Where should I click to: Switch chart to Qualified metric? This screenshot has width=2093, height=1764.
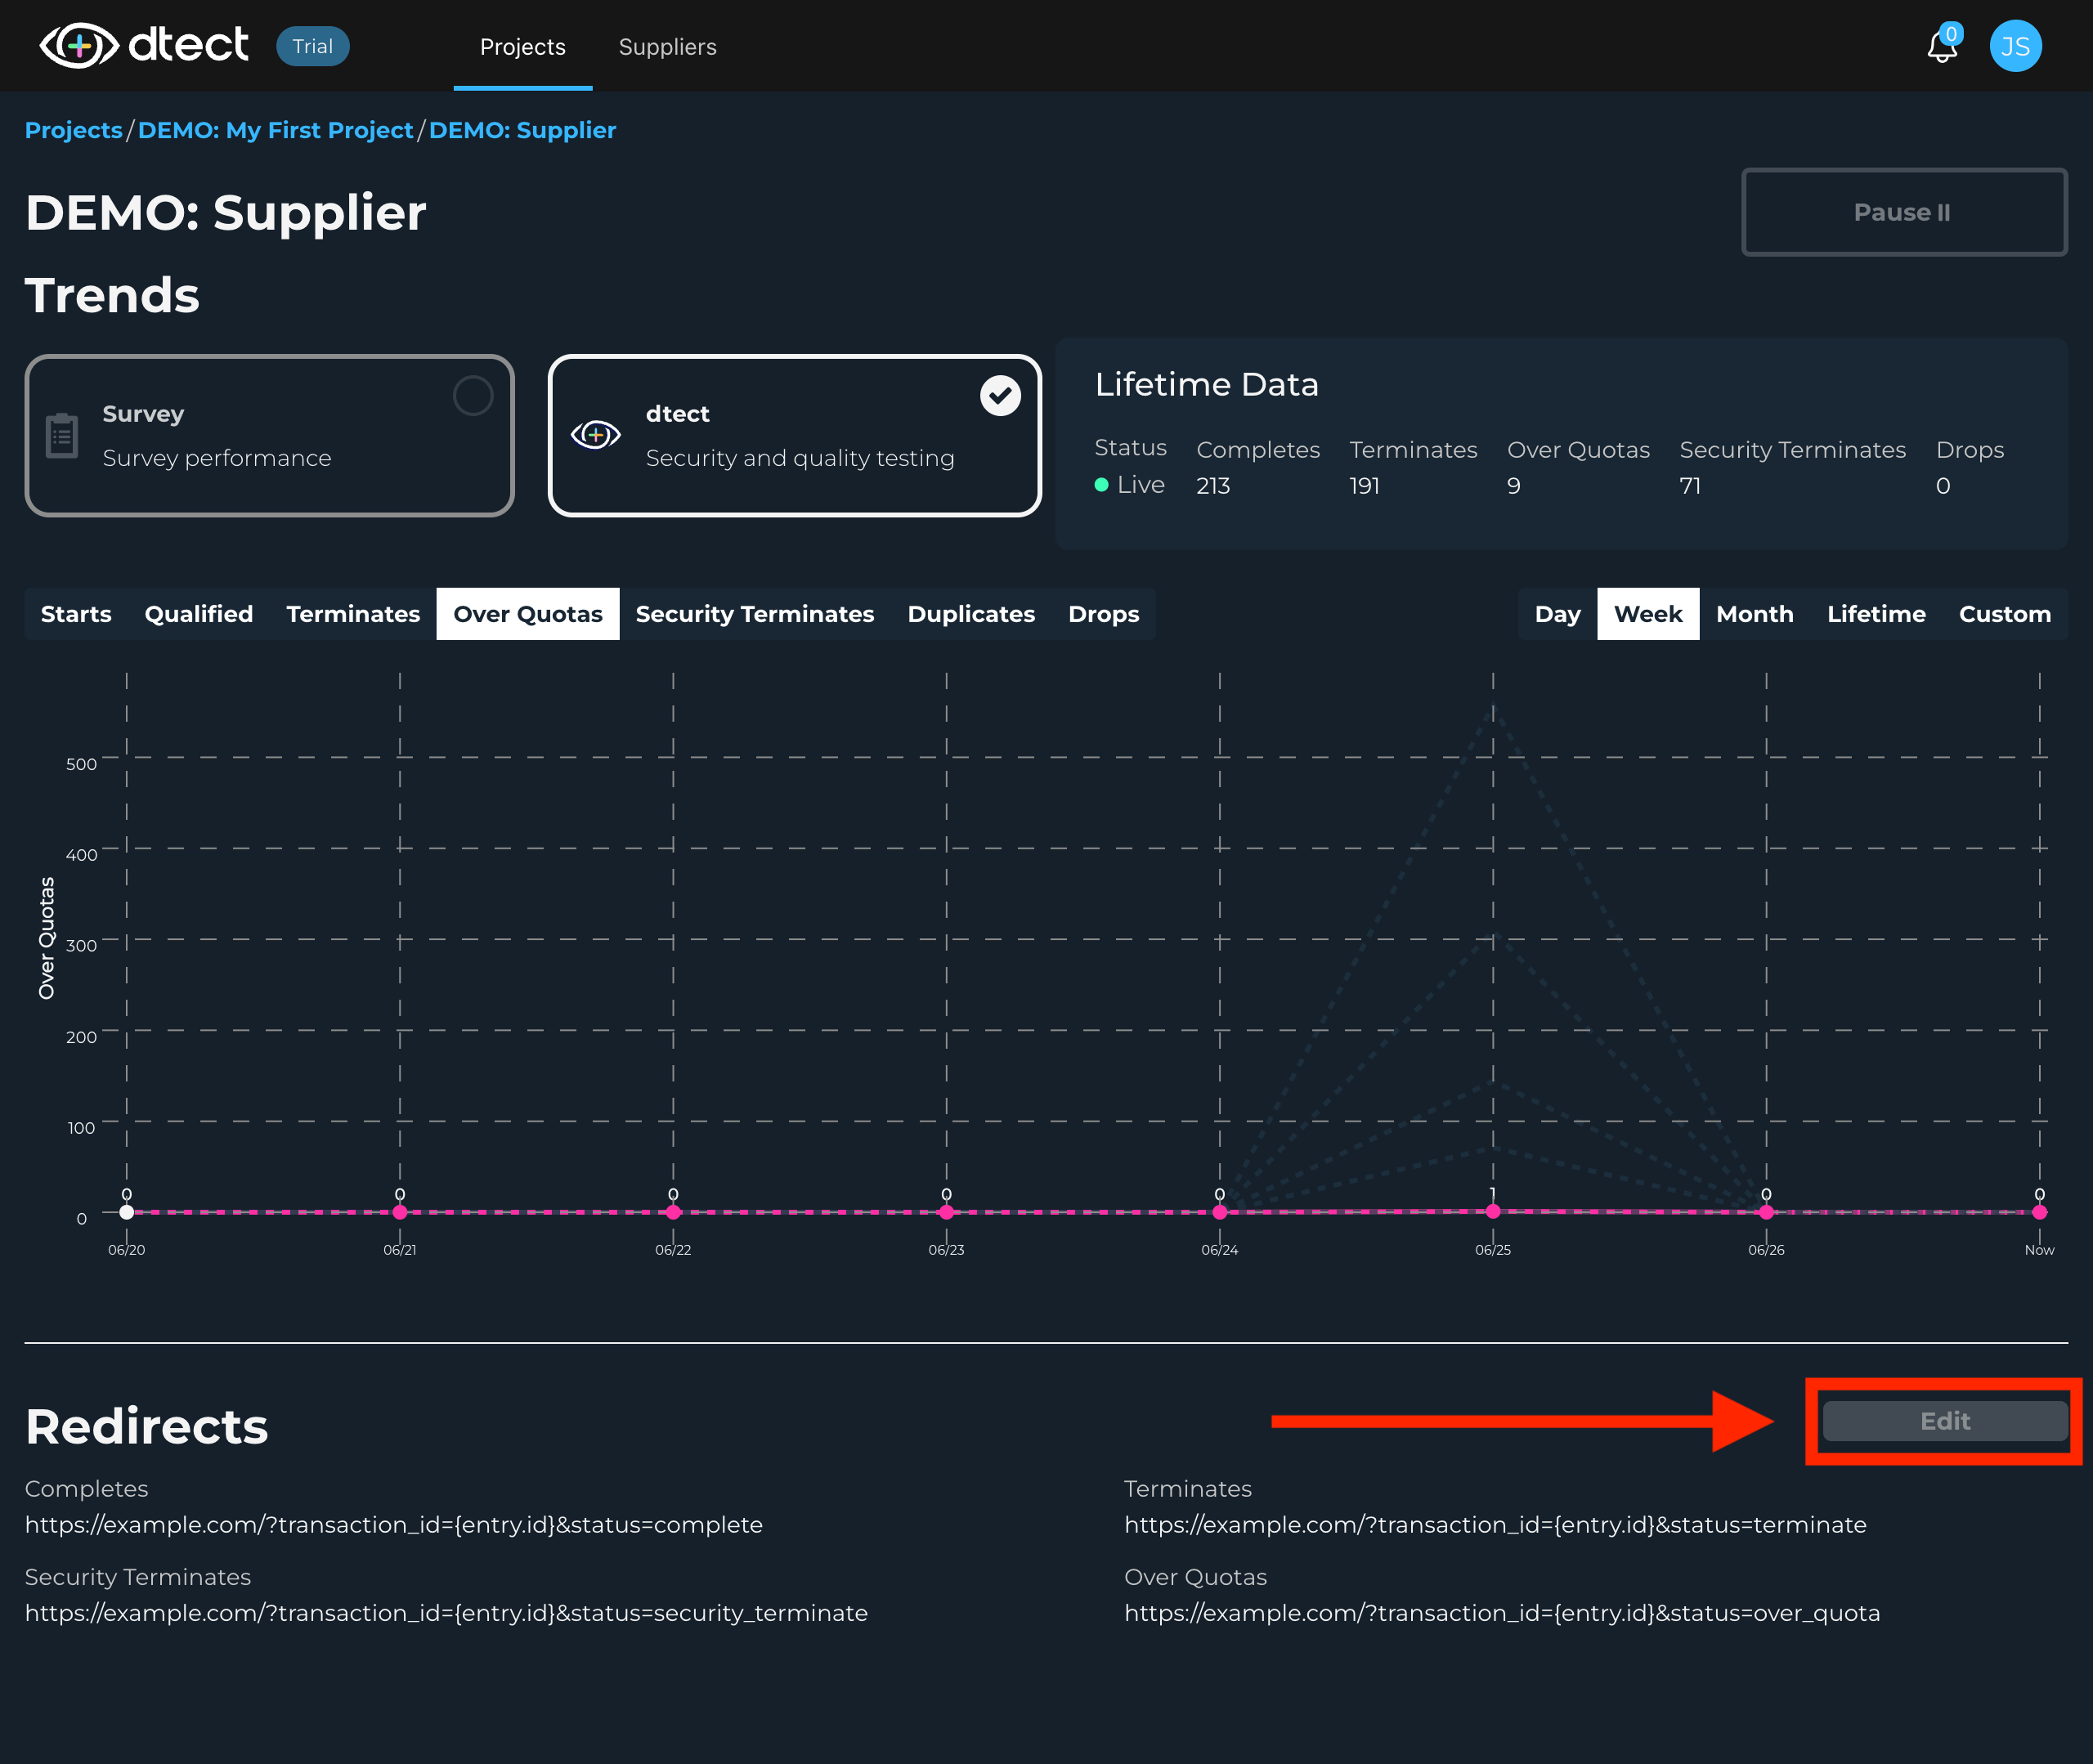(199, 614)
